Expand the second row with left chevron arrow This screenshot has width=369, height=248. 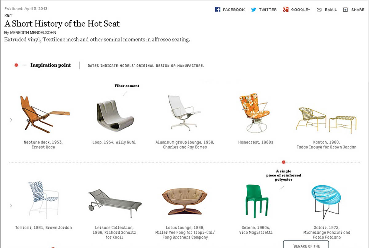(11, 205)
